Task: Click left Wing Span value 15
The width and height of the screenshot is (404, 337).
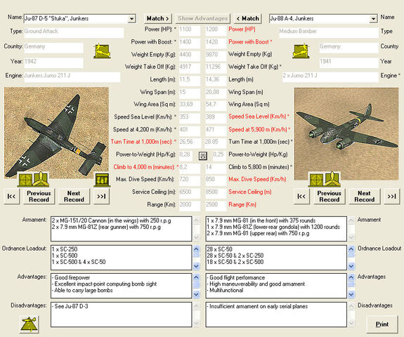Action: pos(190,93)
